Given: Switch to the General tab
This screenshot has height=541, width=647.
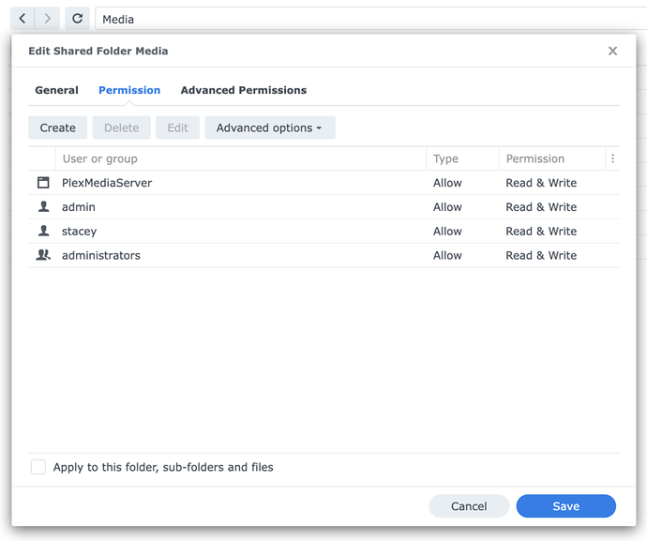Looking at the screenshot, I should 56,90.
